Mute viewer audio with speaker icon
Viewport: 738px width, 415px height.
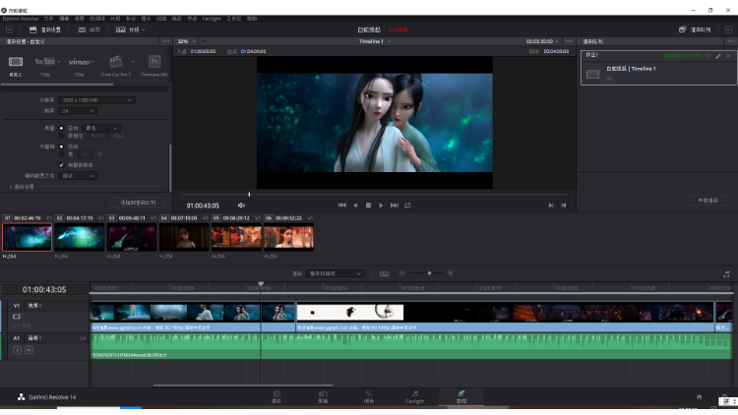click(241, 206)
